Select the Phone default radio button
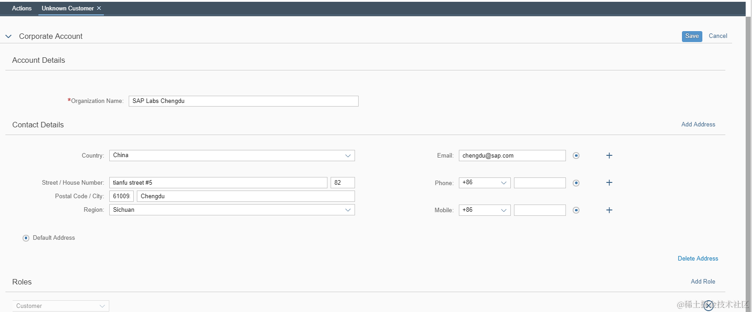Viewport: 752px width, 312px height. pos(576,183)
